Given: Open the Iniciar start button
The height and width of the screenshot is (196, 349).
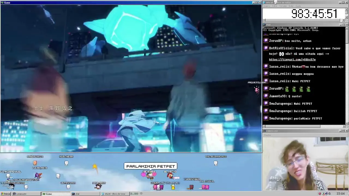Looking at the screenshot, I should tap(6, 194).
